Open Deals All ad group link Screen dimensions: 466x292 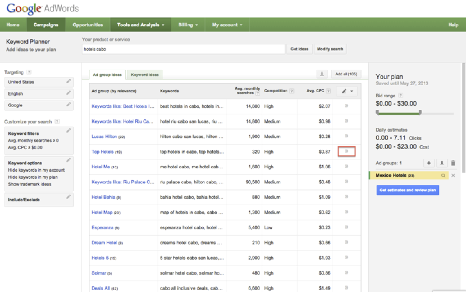point(101,288)
